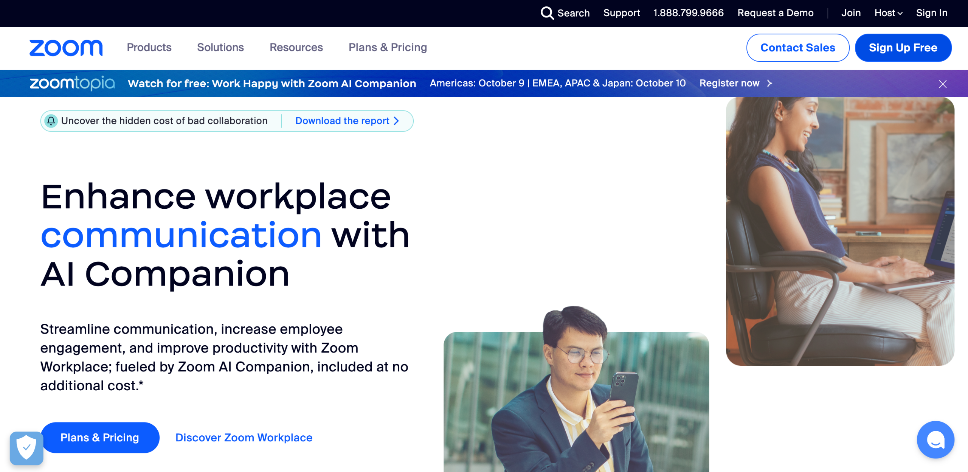968x472 pixels.
Task: Open the chat bubble widget
Action: coord(935,440)
